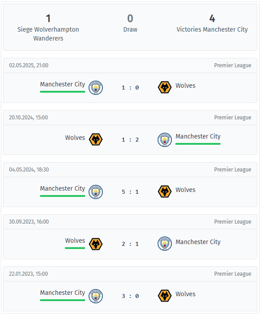
Task: Open the 1 : 0 match score
Action: (130, 87)
